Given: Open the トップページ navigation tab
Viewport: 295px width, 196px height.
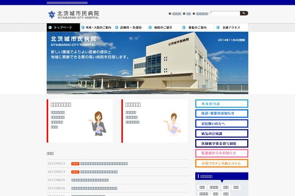Looking at the screenshot, I should (x=63, y=27).
